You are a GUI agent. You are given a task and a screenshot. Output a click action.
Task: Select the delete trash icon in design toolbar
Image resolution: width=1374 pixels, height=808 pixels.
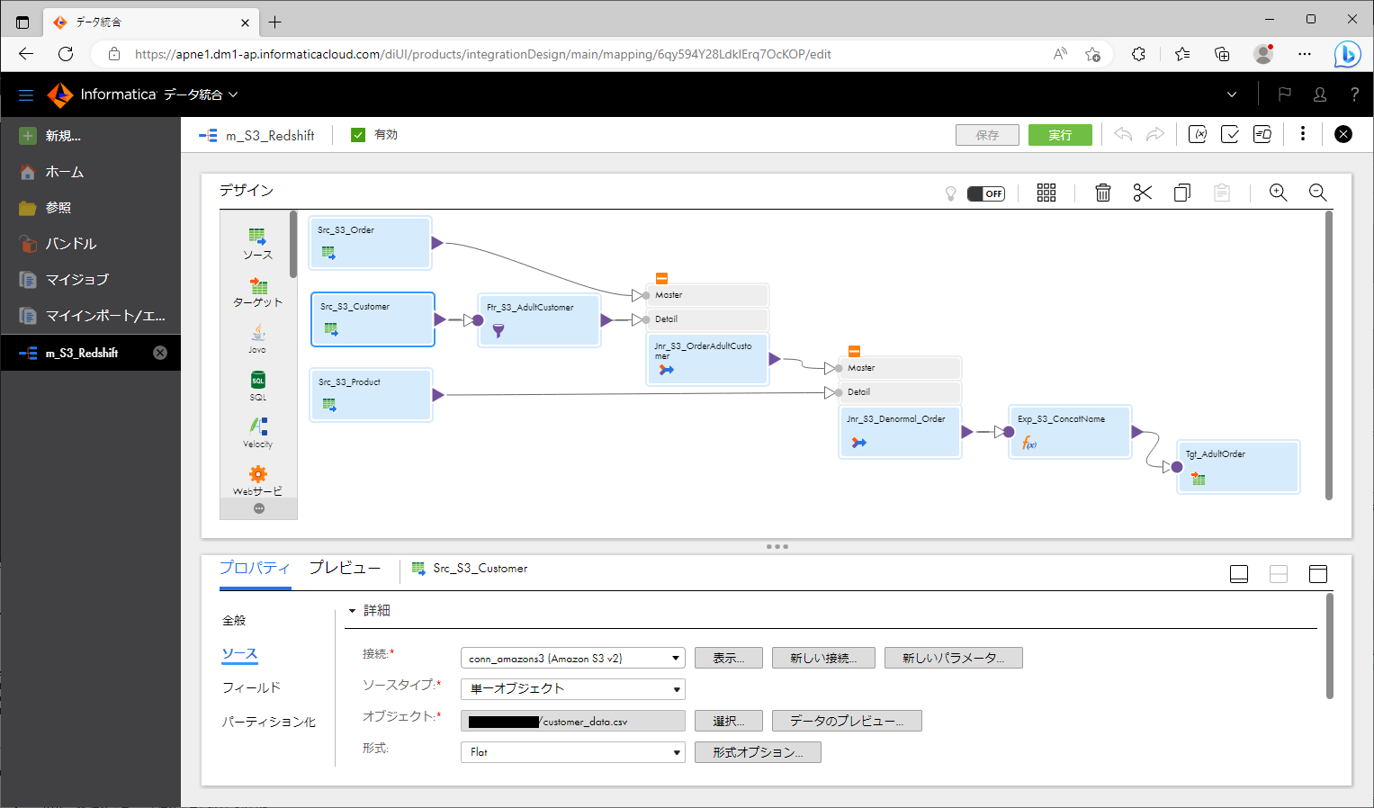coord(1102,192)
